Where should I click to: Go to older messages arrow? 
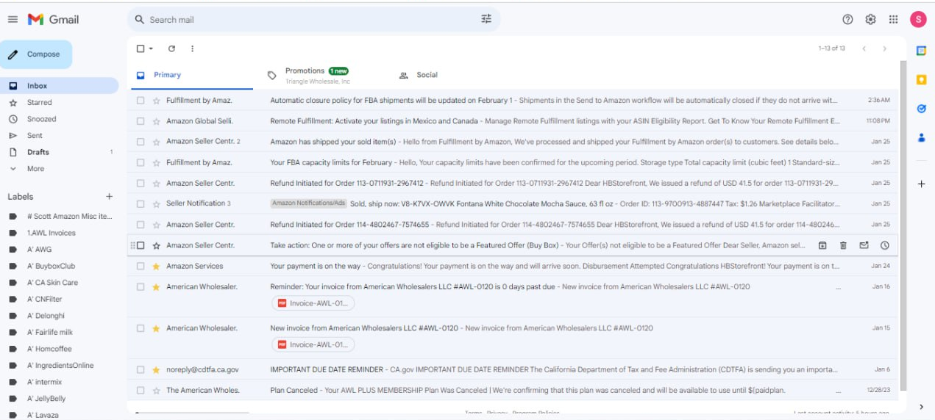click(884, 48)
